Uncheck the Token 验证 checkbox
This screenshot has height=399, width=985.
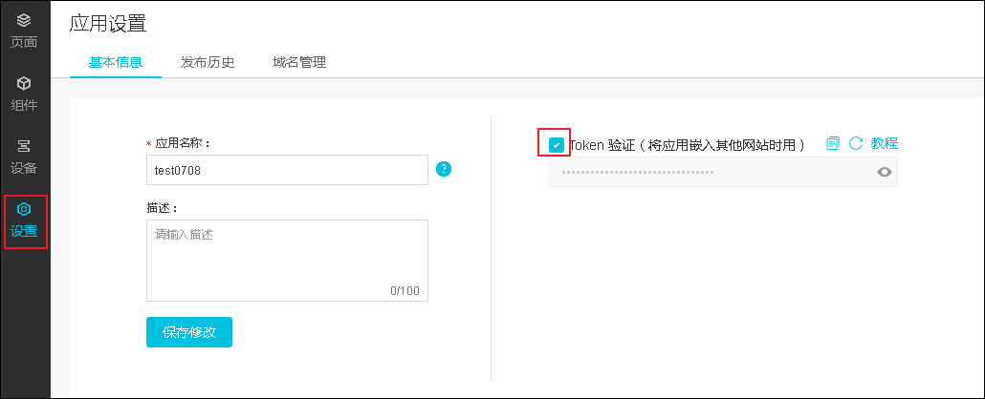(556, 145)
